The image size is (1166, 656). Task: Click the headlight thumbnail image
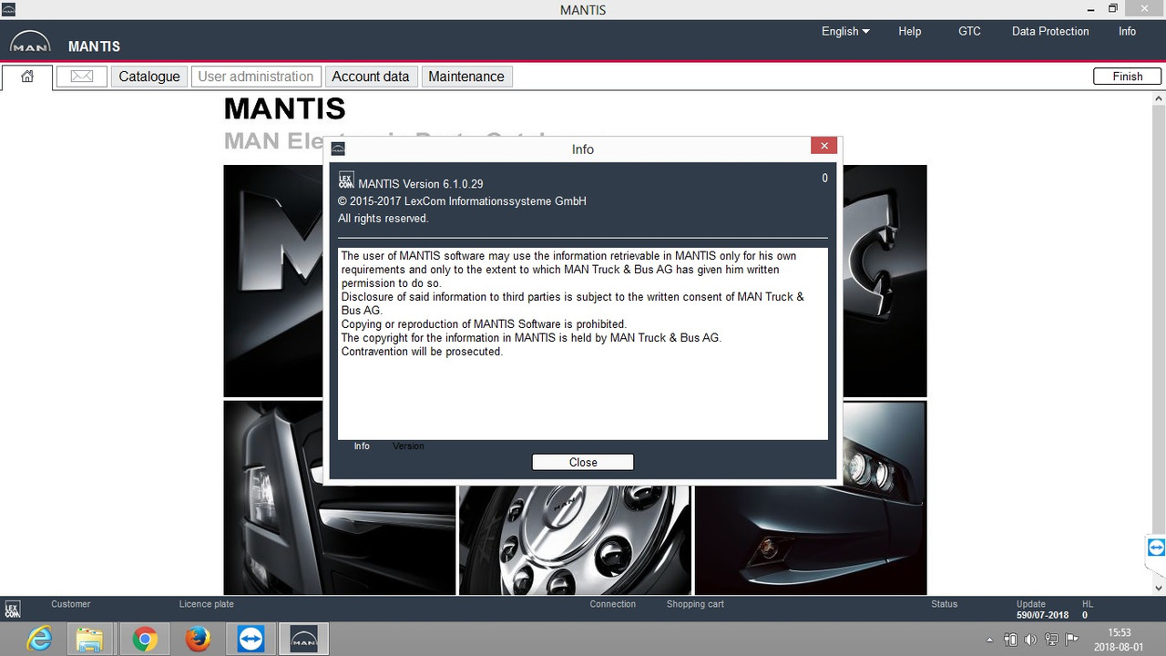[811, 497]
